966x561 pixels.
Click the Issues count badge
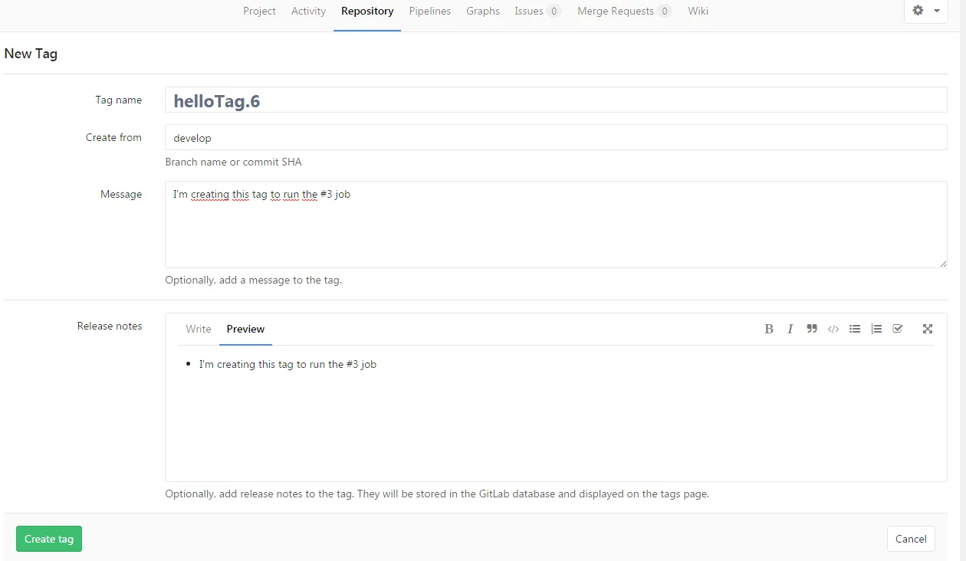click(554, 11)
